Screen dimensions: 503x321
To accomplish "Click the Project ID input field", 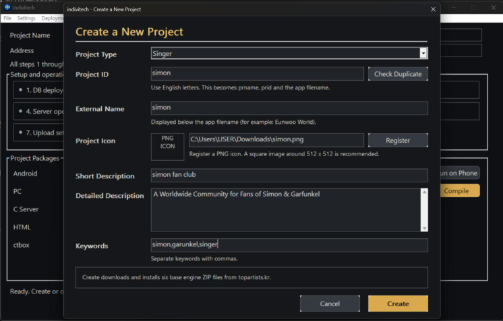I will click(258, 73).
